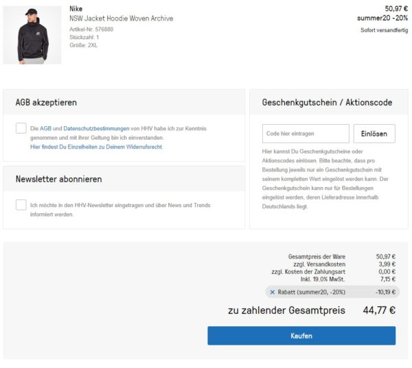Click the 'Geschenkgutschein / Aktionscode' heading

[327, 103]
